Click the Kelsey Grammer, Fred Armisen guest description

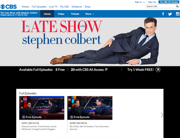pyautogui.click(x=39, y=128)
